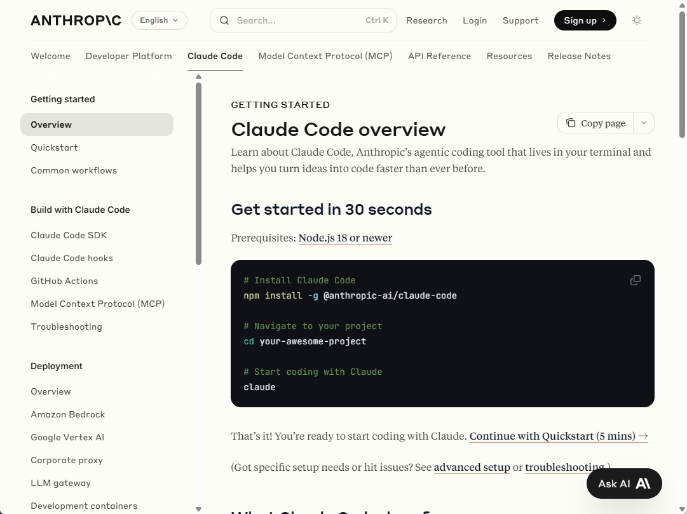Go to the API Reference tab
Viewport: 687px width, 514px height.
tap(439, 56)
